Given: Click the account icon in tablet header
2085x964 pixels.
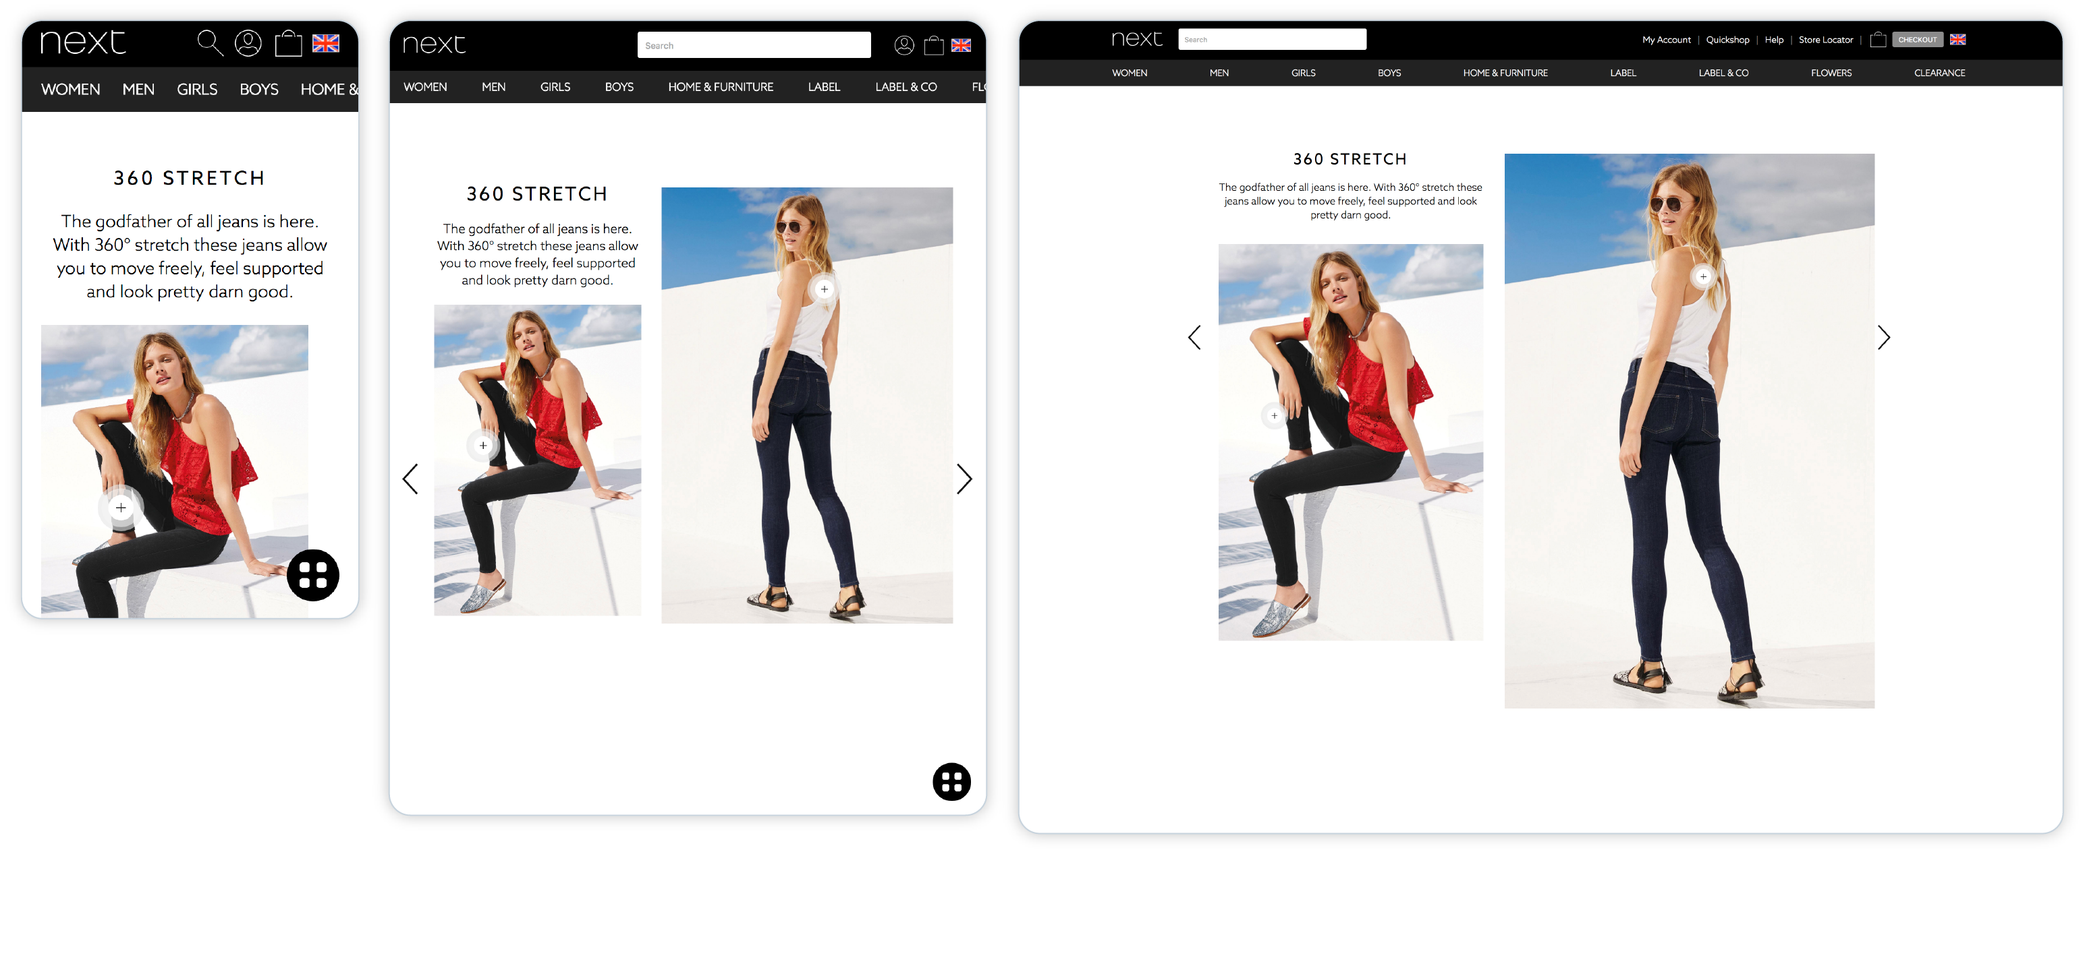Looking at the screenshot, I should tap(903, 45).
